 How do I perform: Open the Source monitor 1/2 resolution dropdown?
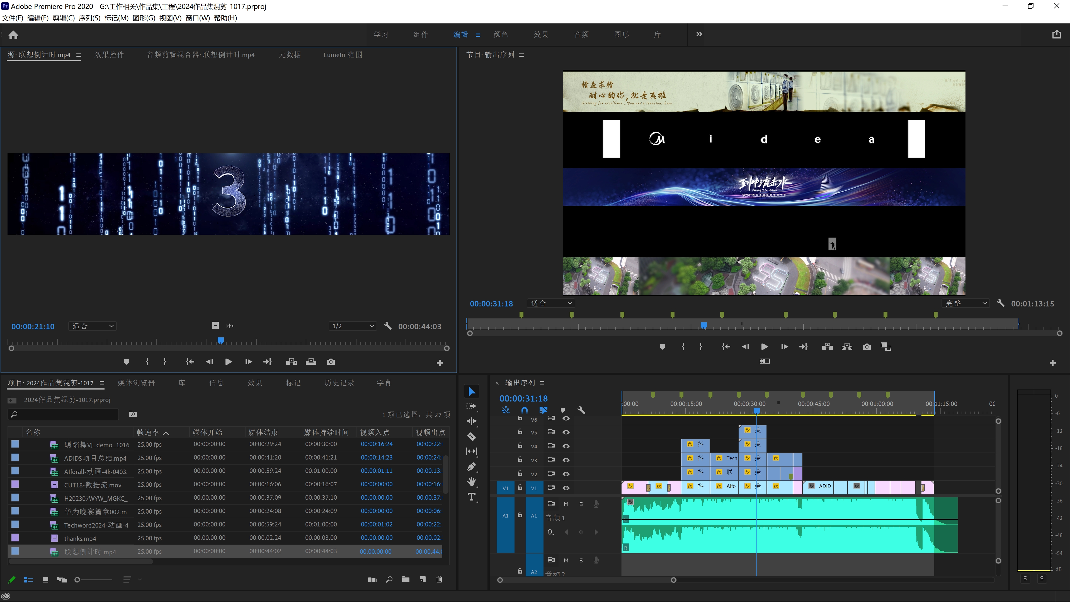point(353,326)
